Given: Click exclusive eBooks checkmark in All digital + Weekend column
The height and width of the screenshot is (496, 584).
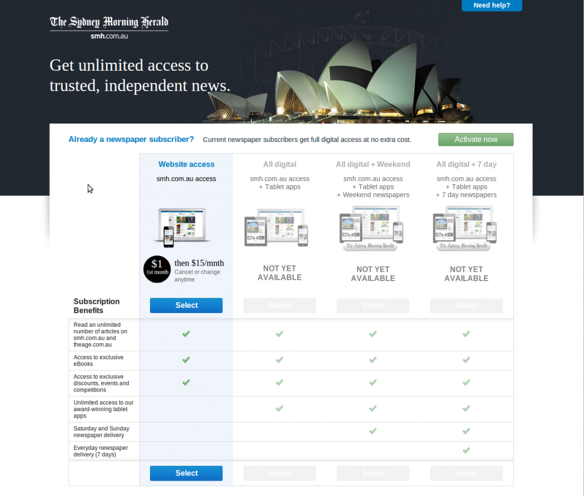Looking at the screenshot, I should (x=373, y=360).
